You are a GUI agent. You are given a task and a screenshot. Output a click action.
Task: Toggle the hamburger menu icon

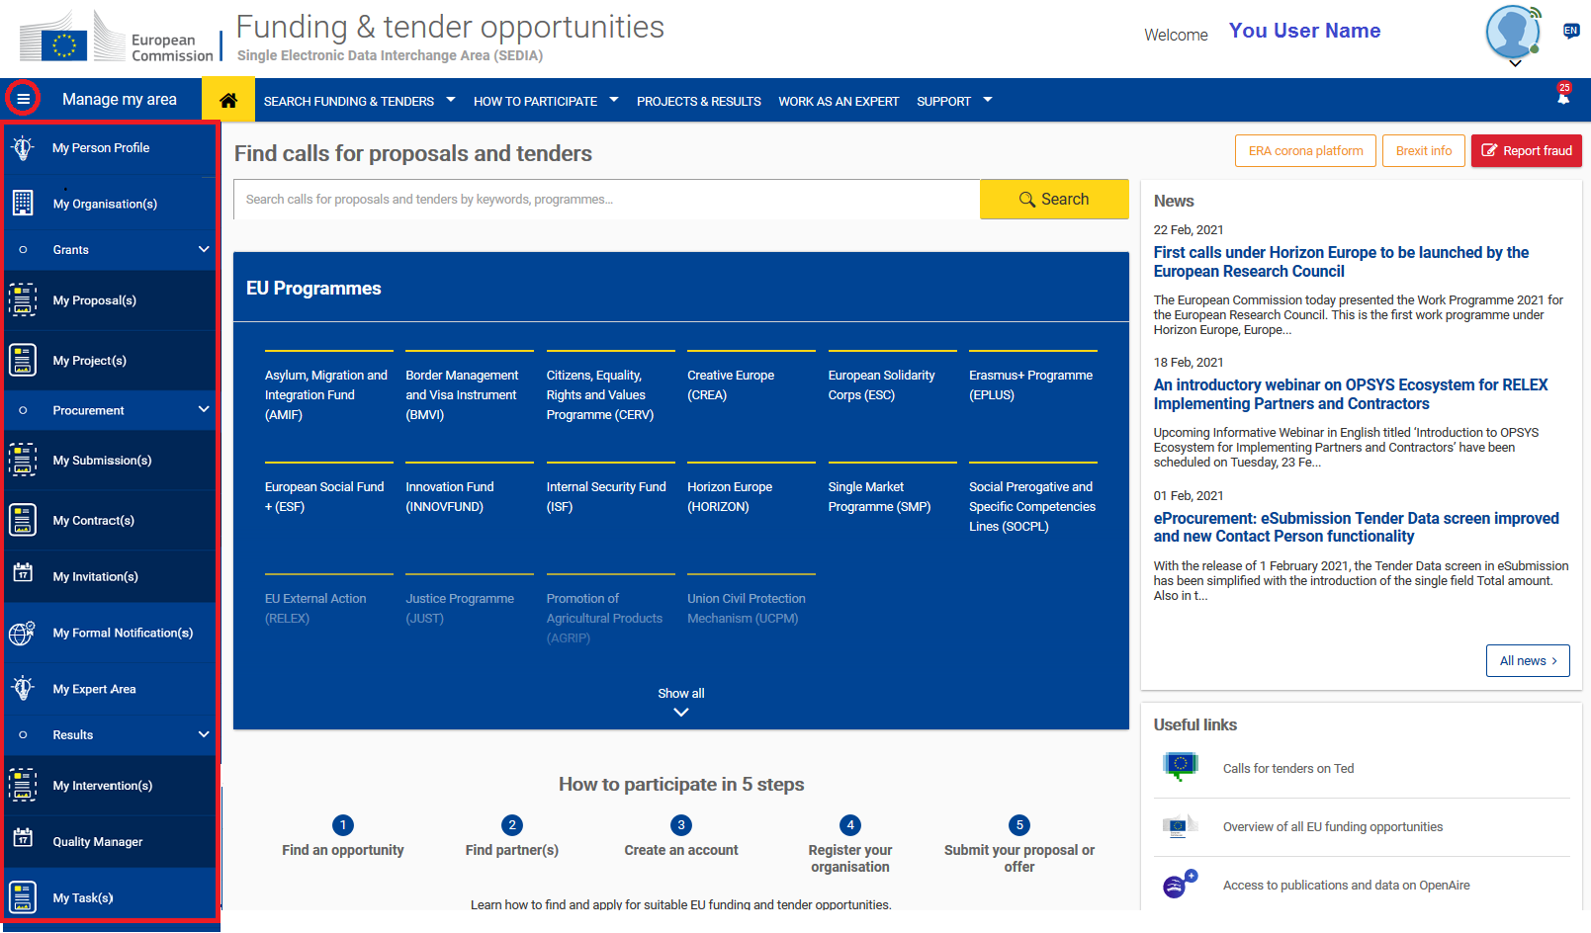23,99
